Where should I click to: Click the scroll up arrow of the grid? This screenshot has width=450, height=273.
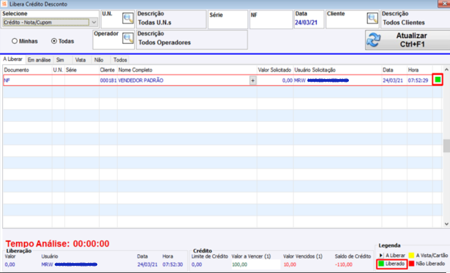(x=446, y=70)
